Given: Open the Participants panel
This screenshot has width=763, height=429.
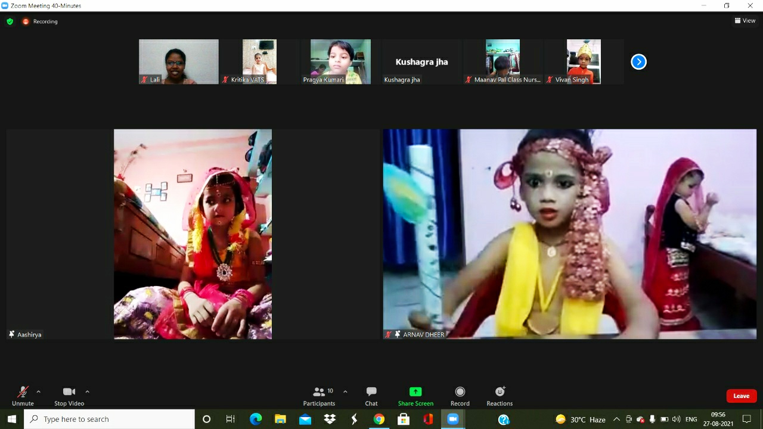Looking at the screenshot, I should tap(319, 396).
